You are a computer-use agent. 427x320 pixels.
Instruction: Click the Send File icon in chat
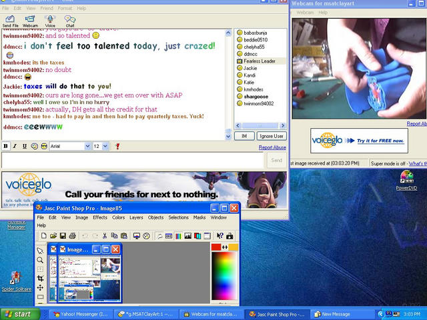point(11,21)
